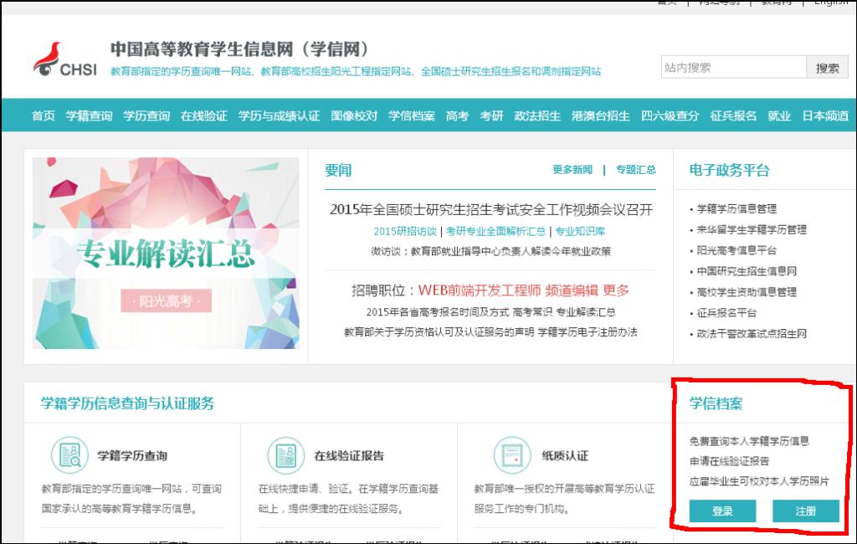Open the 2015年全国硕士研究生招生考试 news headline
Screen dimensions: 857x544
[x=490, y=209]
